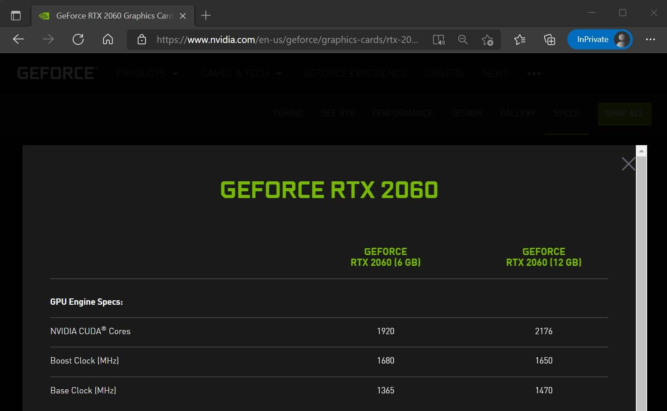Image resolution: width=667 pixels, height=411 pixels.
Task: Expand the GAMES & TECH menu
Action: 241,73
